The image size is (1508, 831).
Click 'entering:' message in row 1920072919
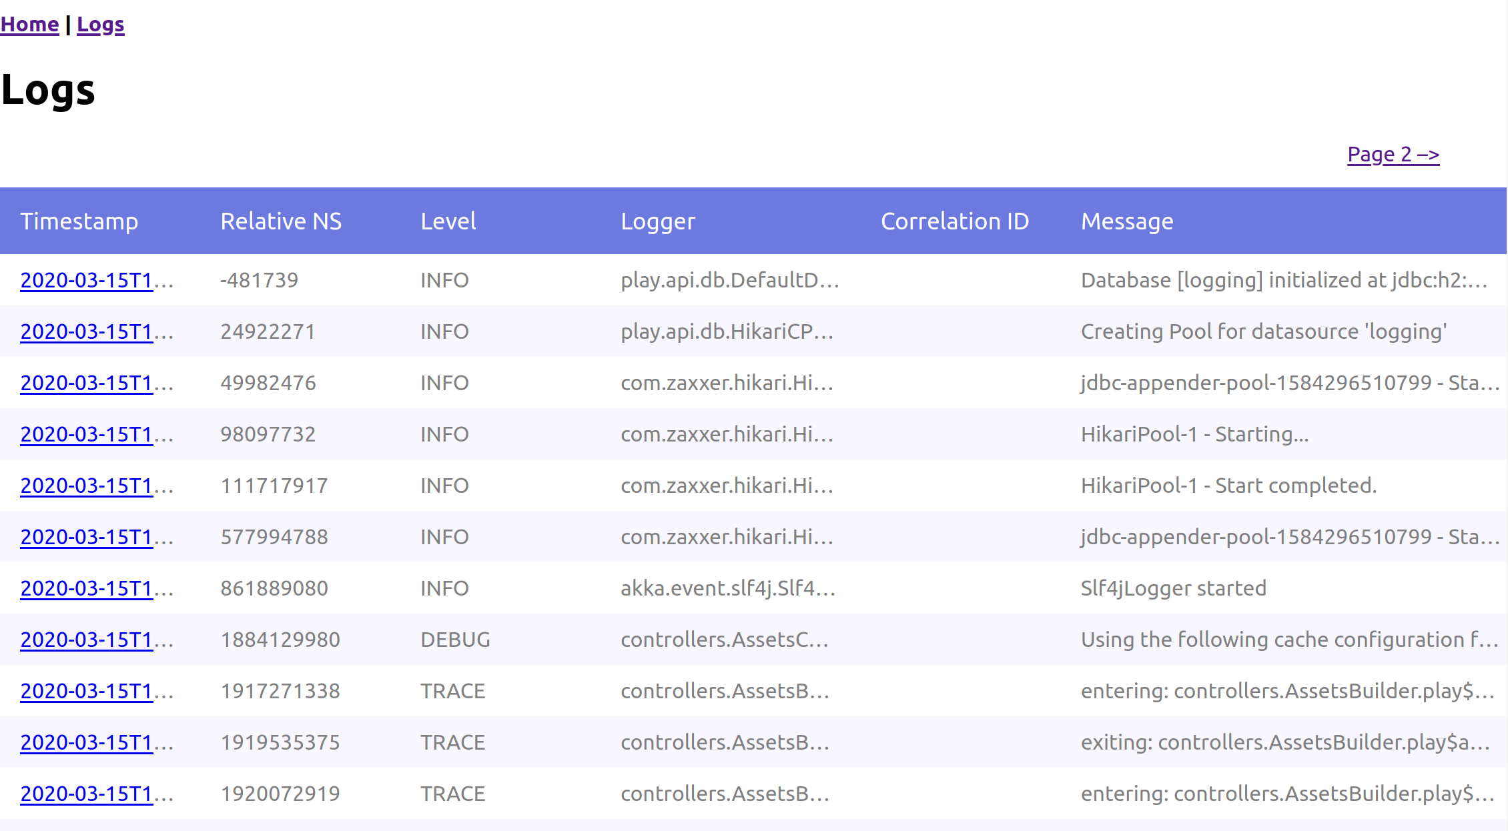click(1288, 794)
